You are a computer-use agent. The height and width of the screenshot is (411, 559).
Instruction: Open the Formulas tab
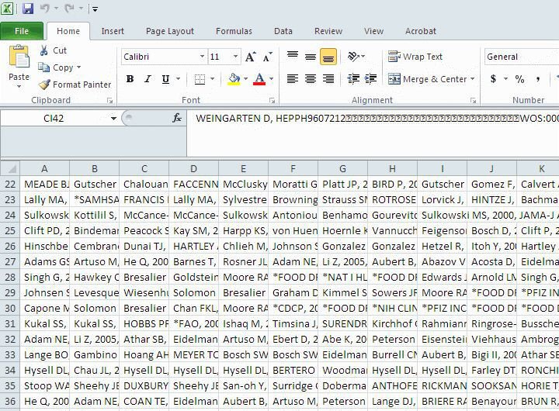tap(234, 31)
